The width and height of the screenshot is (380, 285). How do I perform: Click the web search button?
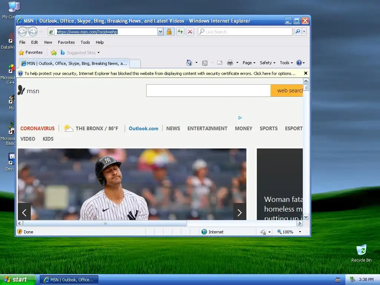pos(287,91)
